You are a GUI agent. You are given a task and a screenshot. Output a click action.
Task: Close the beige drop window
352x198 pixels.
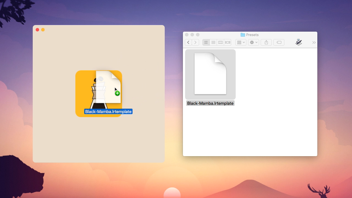[37, 30]
